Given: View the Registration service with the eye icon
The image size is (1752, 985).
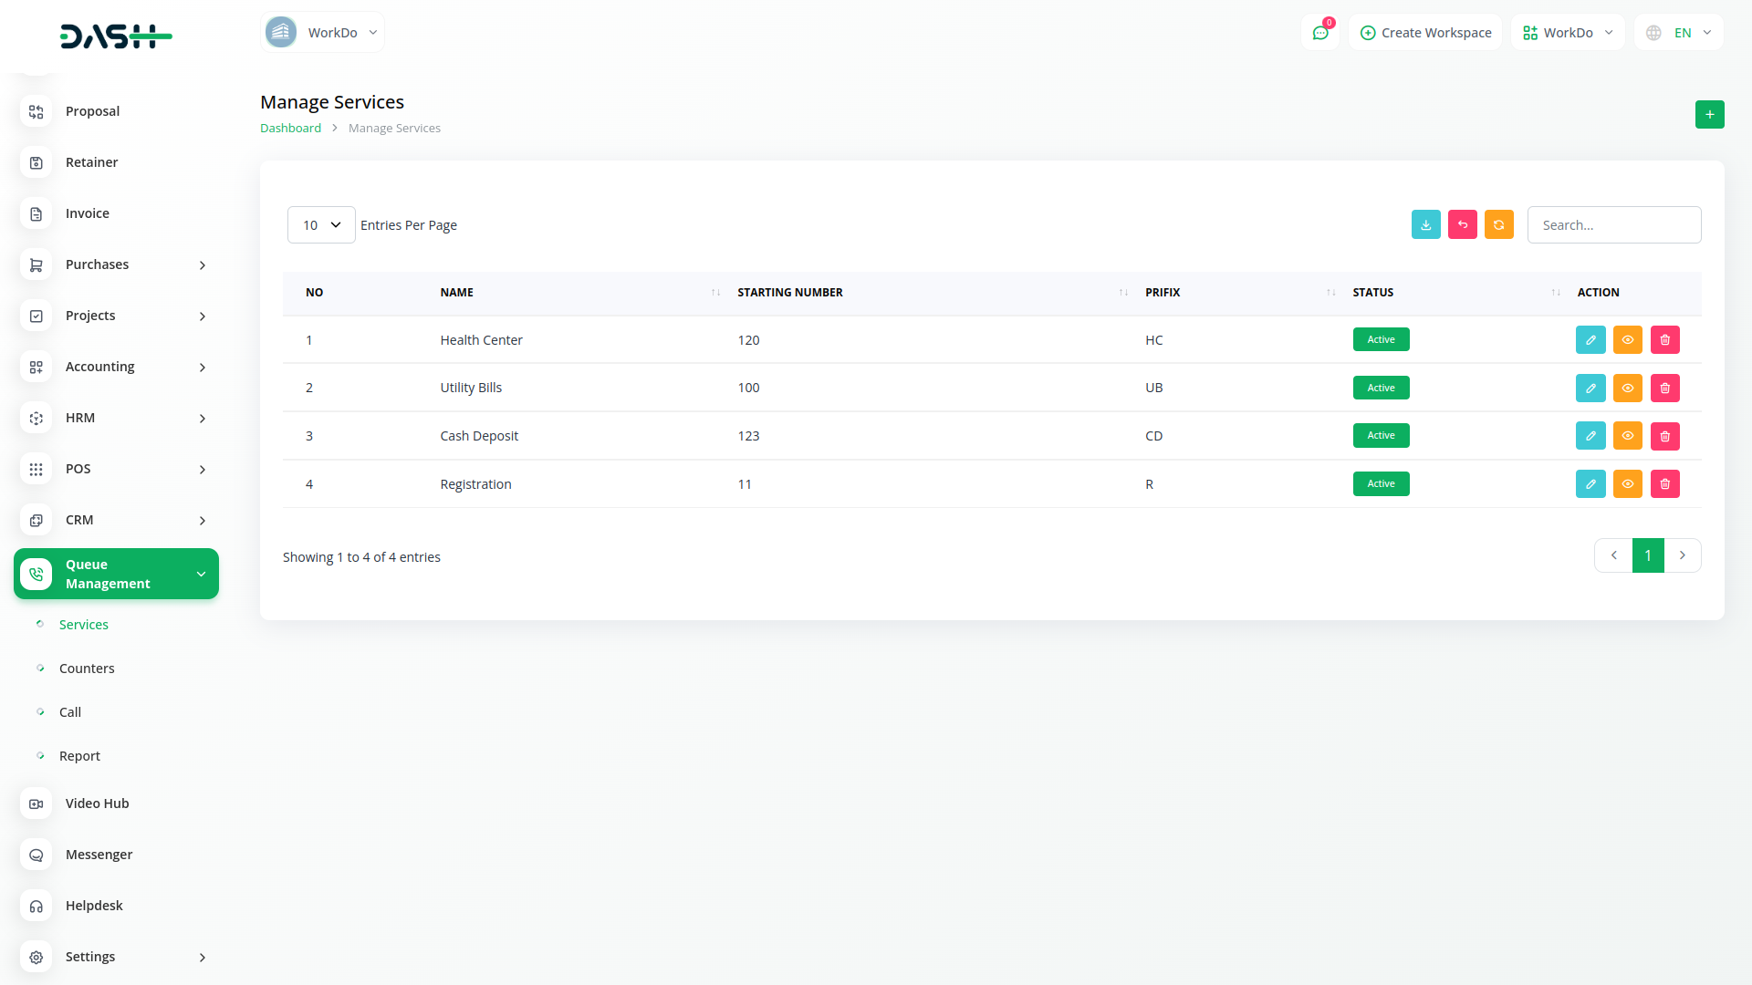Looking at the screenshot, I should pos(1627,483).
